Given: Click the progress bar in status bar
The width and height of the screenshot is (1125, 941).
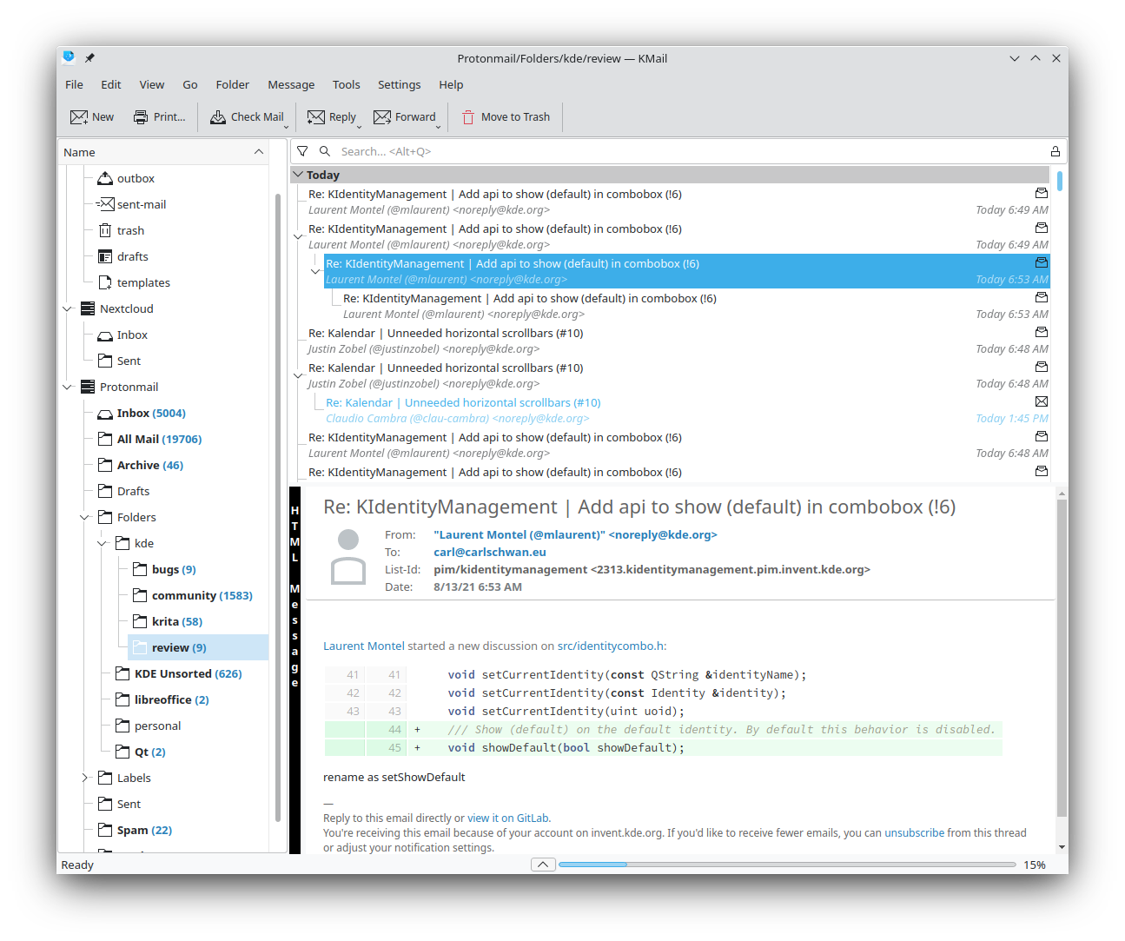Looking at the screenshot, I should click(786, 865).
